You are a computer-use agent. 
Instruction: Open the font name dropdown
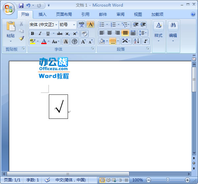pos(56,25)
